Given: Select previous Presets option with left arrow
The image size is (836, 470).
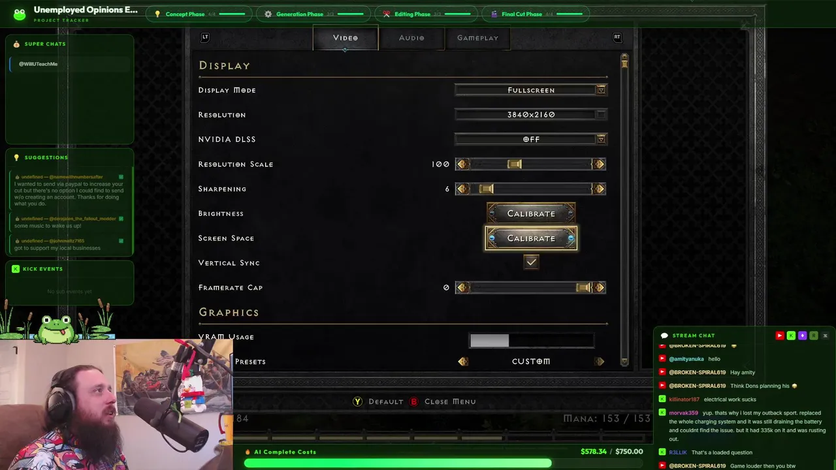Looking at the screenshot, I should tap(462, 361).
